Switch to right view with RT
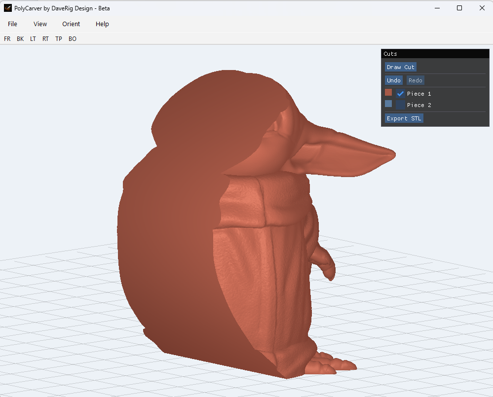 (45, 38)
